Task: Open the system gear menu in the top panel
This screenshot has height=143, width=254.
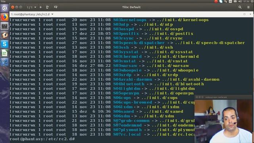Action: point(252,2)
